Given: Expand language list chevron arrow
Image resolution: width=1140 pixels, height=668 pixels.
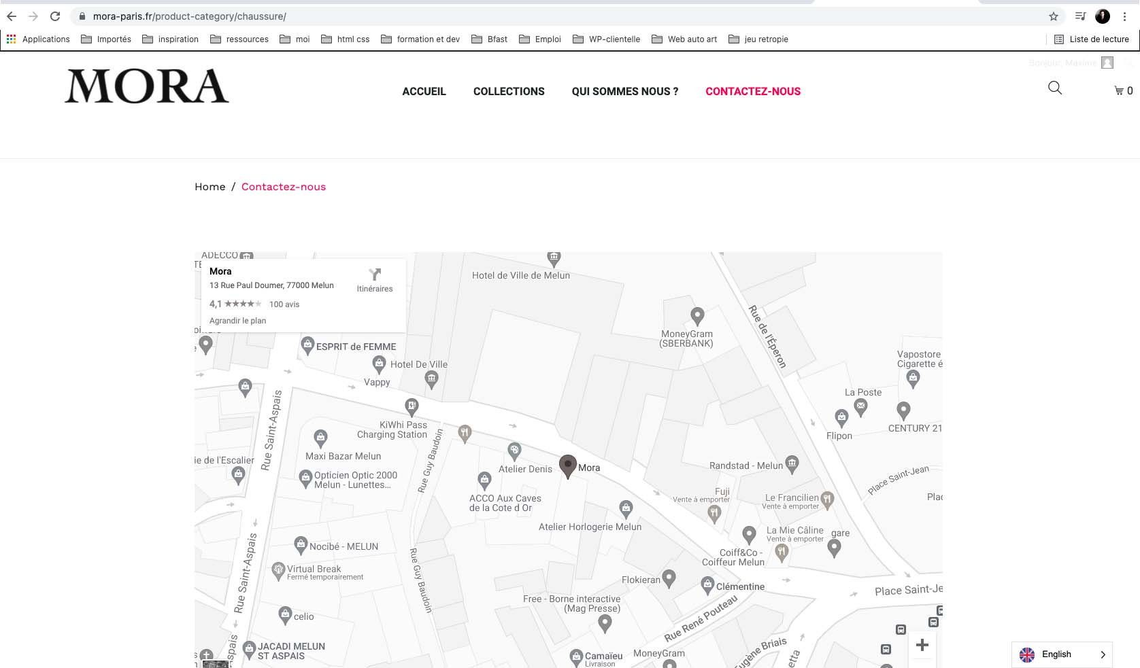Looking at the screenshot, I should coord(1103,654).
